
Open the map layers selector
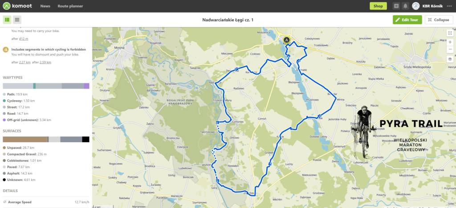click(450, 59)
